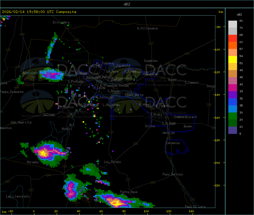Viewport: 254px width, 215px height.
Task: Click the Divisadero map label
Action: 61,22
